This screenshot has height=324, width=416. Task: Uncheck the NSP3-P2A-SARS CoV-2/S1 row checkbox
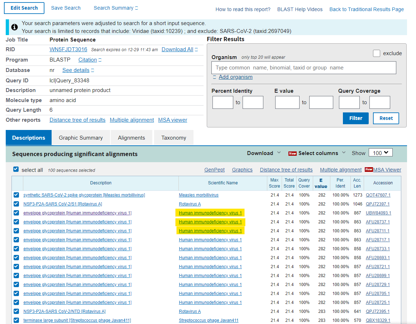click(x=16, y=204)
